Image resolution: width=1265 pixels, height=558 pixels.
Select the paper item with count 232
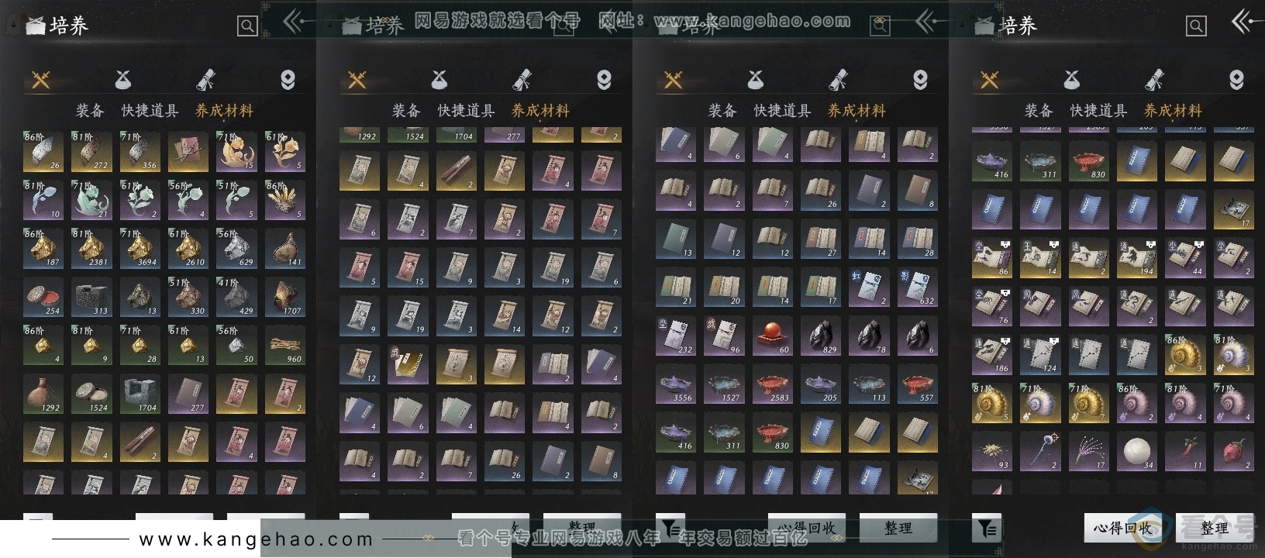[x=675, y=336]
